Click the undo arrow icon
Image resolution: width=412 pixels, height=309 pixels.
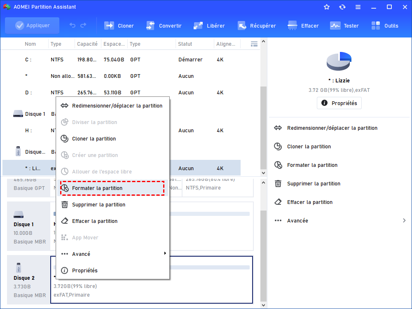coord(73,26)
